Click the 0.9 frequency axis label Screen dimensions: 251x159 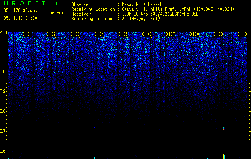tap(3, 91)
